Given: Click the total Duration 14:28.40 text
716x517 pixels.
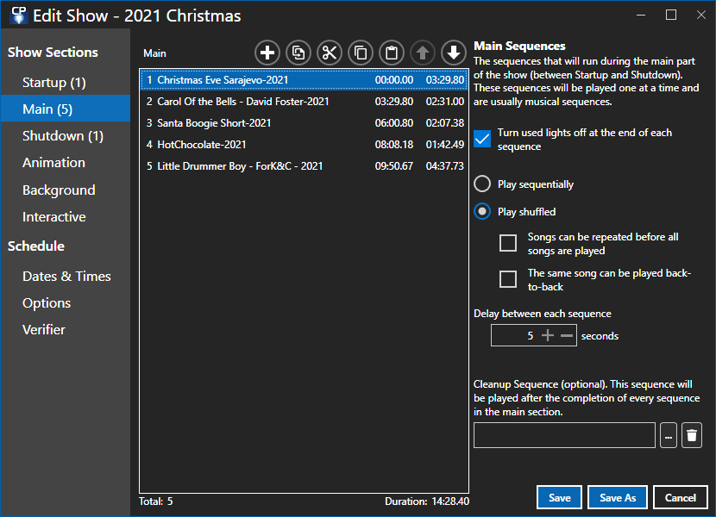Looking at the screenshot, I should point(427,501).
